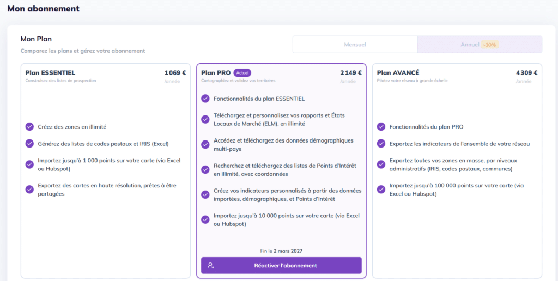Screen dimensions: 558x281
Task: Click checkmark beside 'Importez jusqu'à 100 000 points'
Action: coord(381,189)
